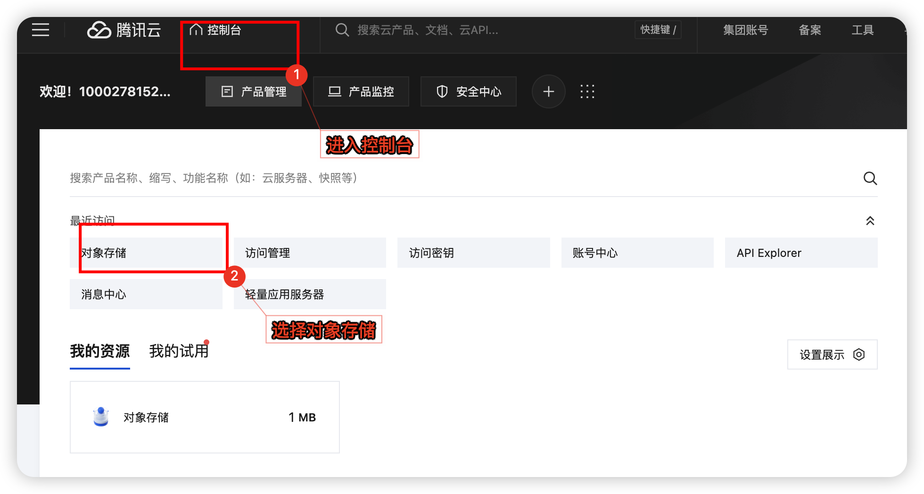Screen dimensions: 924x494
Task: Click the 对象存储 label in the resource card
Action: [146, 417]
